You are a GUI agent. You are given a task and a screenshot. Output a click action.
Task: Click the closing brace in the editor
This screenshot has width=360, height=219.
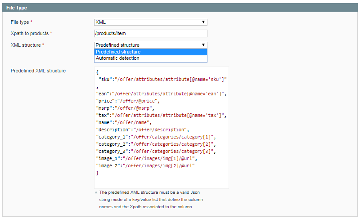pyautogui.click(x=97, y=173)
